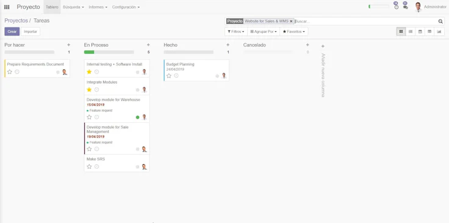The image size is (449, 223).
Task: Click assignee avatar on Budget Planning card
Action: tap(224, 76)
